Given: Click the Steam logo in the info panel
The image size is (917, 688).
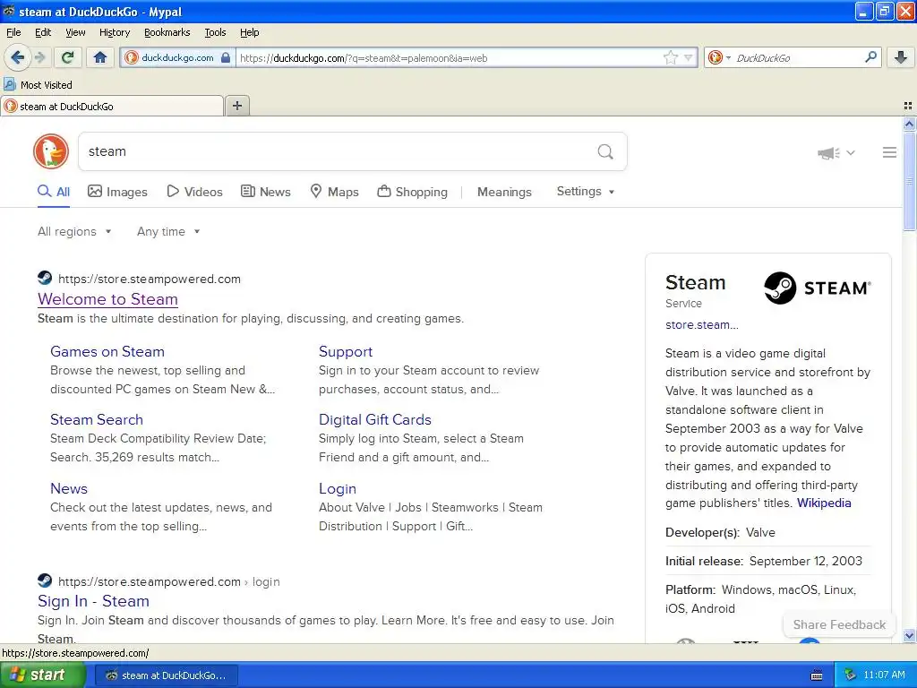Looking at the screenshot, I should tap(818, 288).
